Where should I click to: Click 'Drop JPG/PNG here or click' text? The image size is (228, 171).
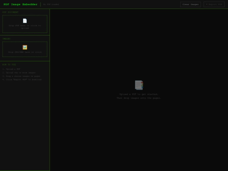pyautogui.click(x=25, y=52)
